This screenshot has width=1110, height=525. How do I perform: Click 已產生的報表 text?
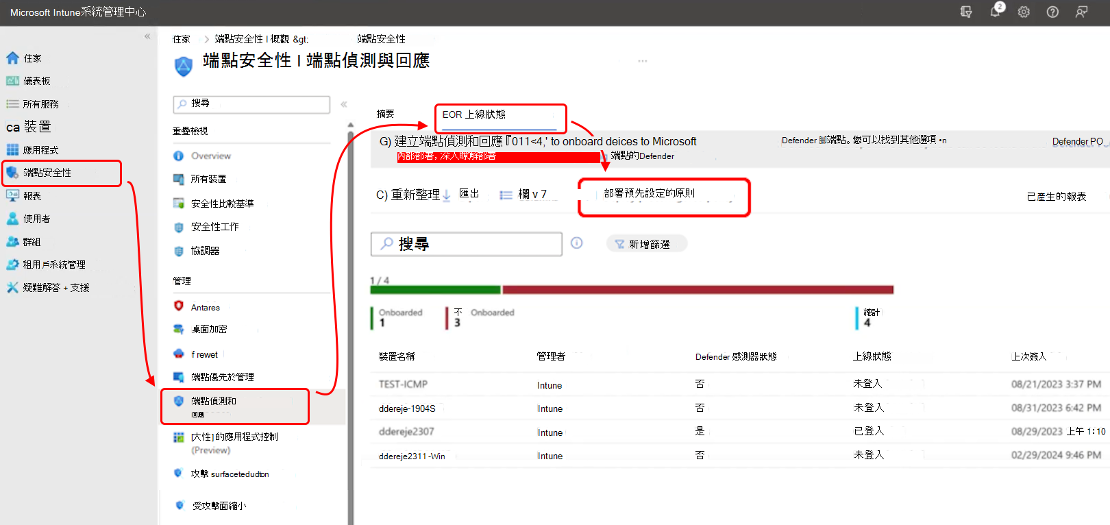tap(1056, 197)
